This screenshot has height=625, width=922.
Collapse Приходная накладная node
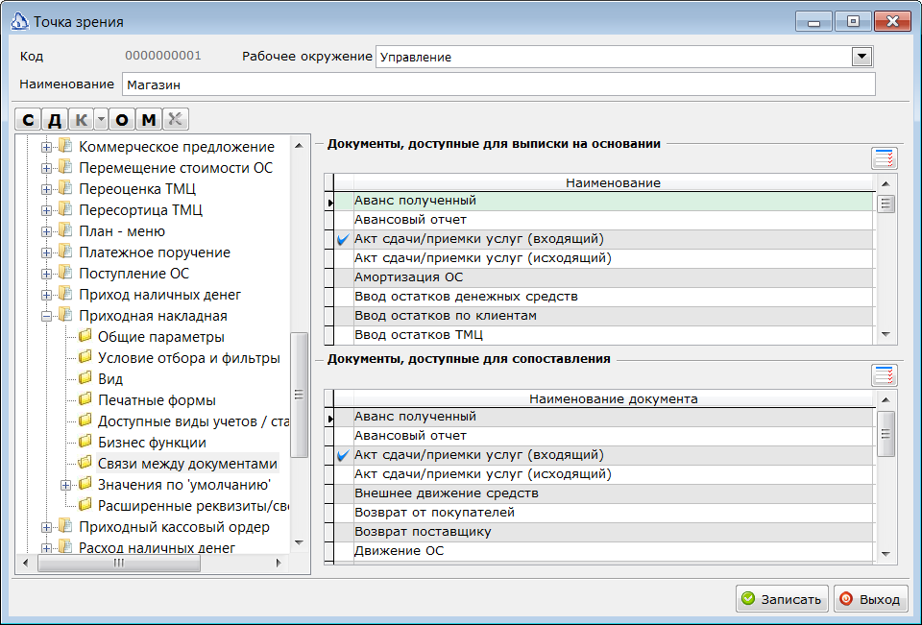pyautogui.click(x=46, y=316)
